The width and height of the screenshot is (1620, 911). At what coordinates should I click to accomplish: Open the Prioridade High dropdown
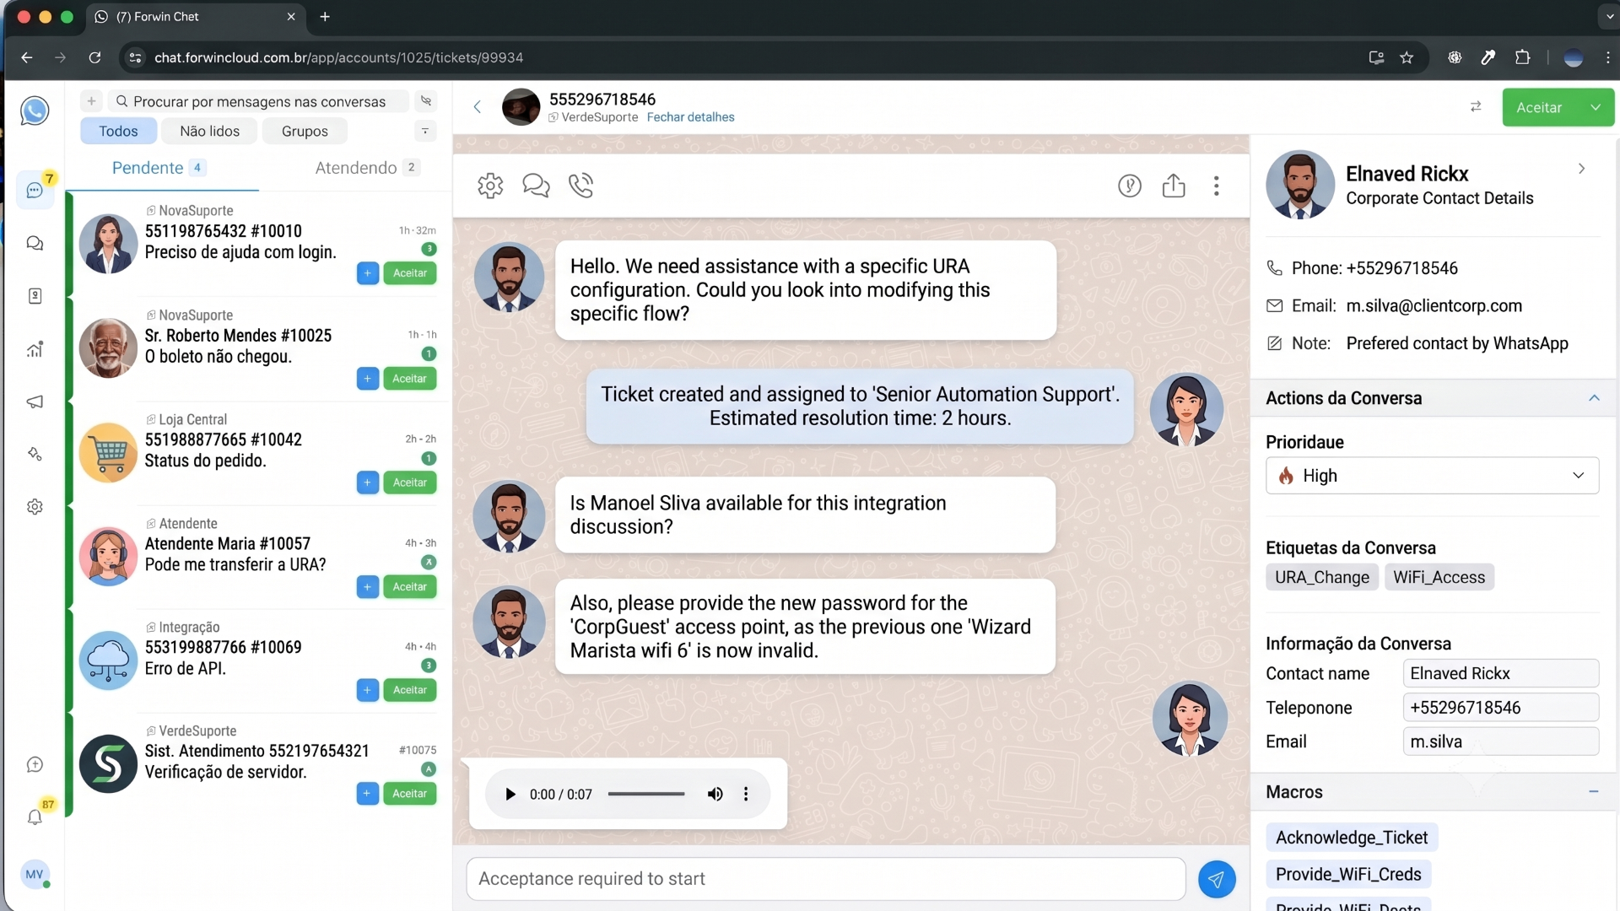(x=1432, y=476)
